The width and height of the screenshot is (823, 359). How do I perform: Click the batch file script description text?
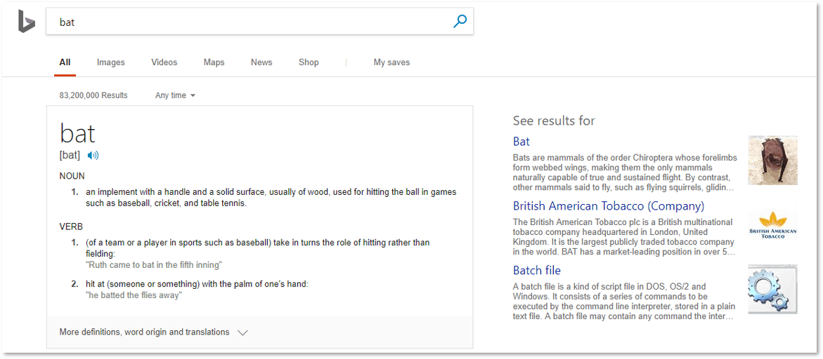click(624, 302)
